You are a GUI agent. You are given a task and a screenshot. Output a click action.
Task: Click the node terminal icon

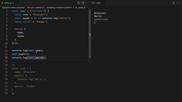(x=93, y=3)
